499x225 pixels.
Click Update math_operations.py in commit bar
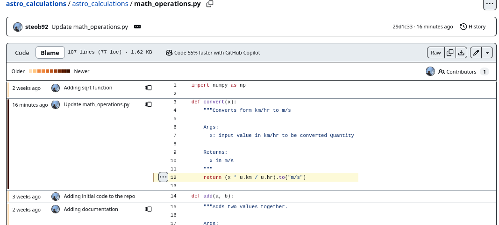[90, 27]
